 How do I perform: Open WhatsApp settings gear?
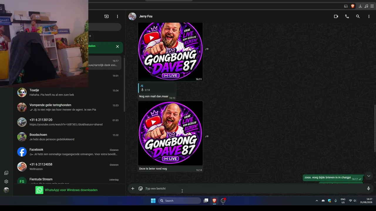coord(6,181)
